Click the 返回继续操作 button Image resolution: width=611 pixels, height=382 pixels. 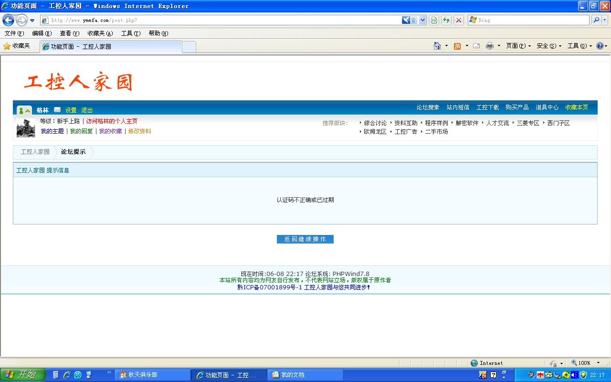tap(305, 239)
